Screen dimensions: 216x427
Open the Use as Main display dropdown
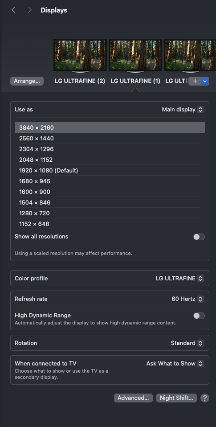(x=183, y=110)
